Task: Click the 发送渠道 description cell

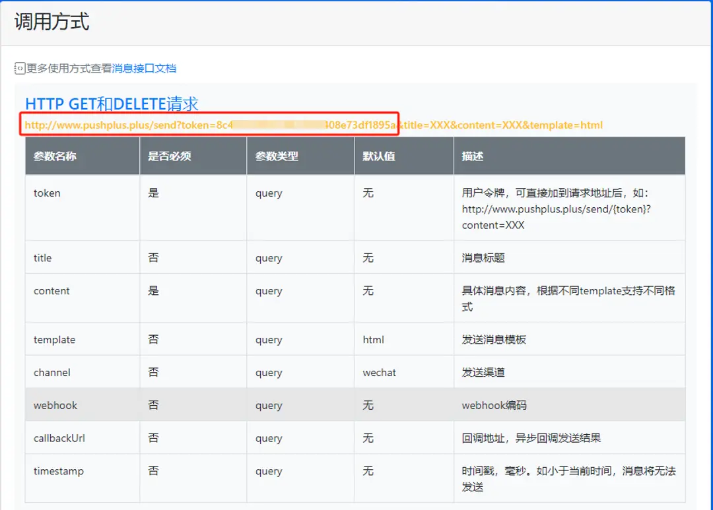Action: [570, 372]
